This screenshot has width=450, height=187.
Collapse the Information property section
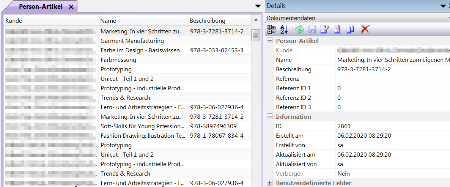270,117
